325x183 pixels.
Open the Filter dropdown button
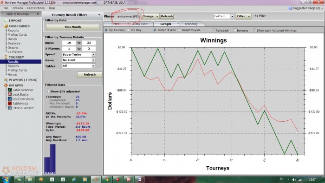(x=244, y=16)
